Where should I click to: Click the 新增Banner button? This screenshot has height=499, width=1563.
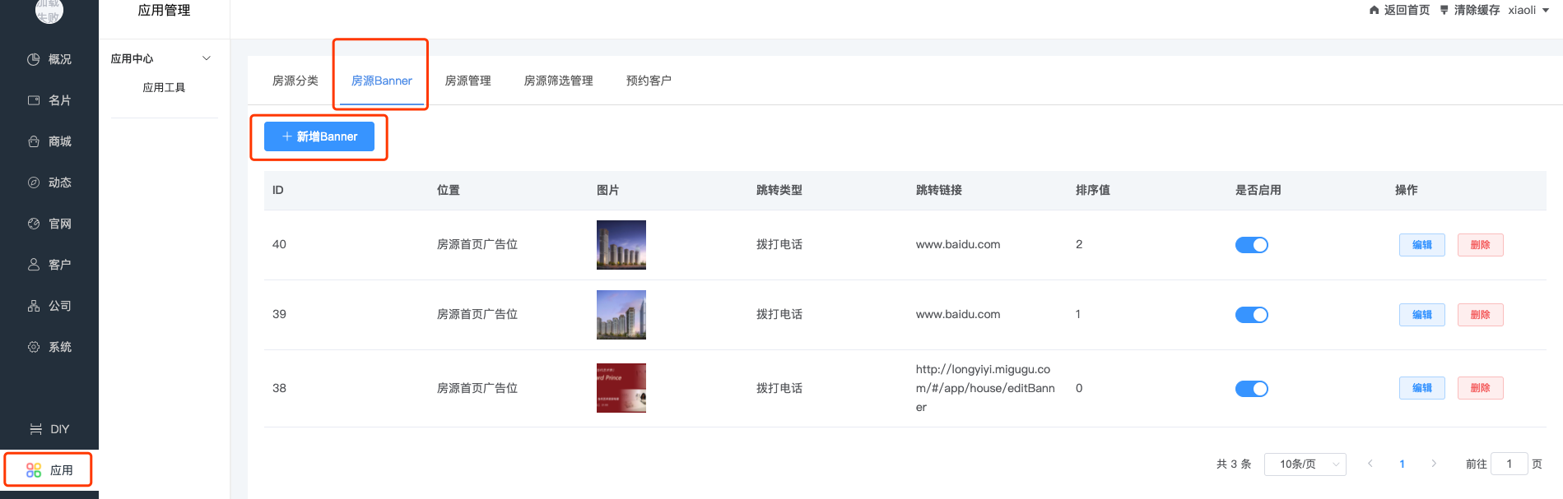(319, 136)
